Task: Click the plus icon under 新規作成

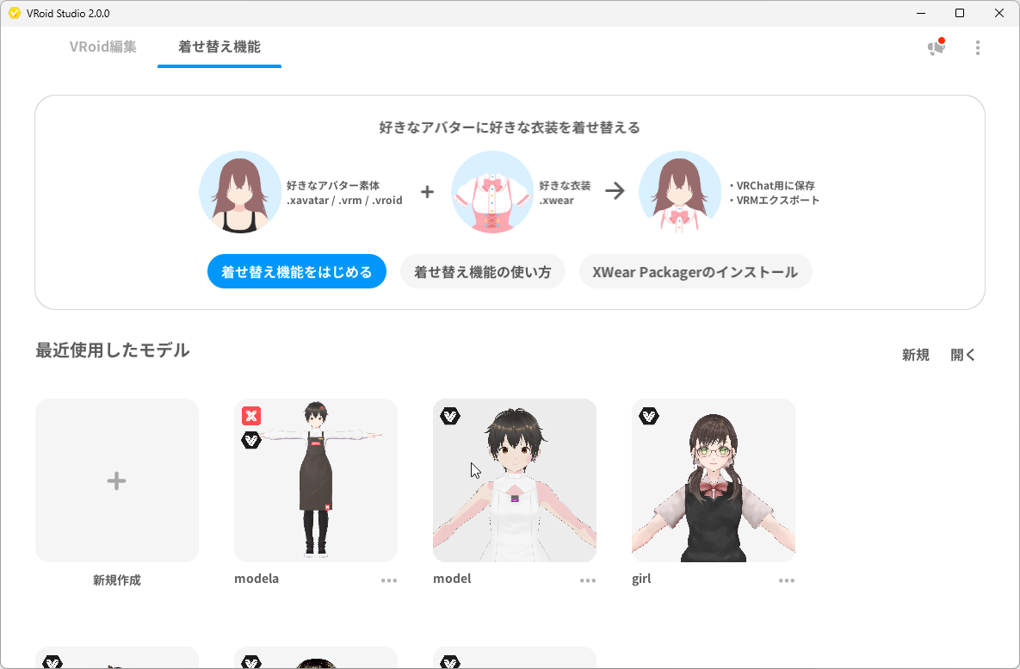Action: [x=116, y=480]
